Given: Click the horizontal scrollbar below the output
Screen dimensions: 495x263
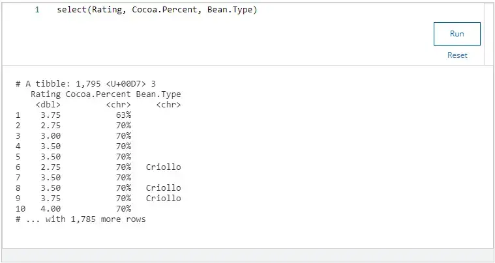Looking at the screenshot, I should point(247,255).
